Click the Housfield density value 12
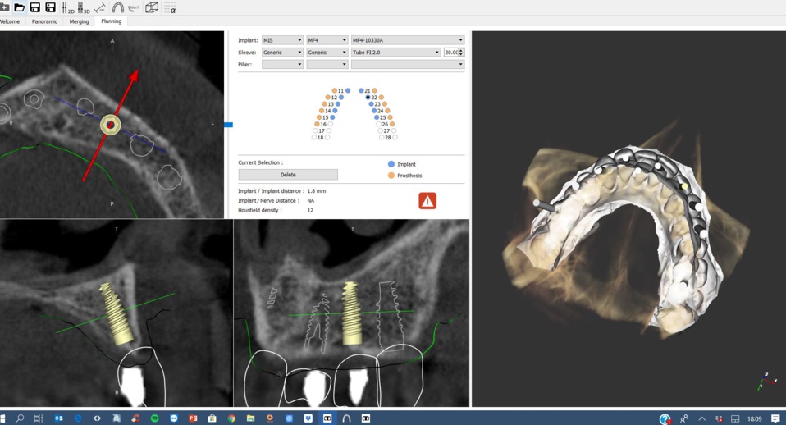786x425 pixels. point(310,210)
